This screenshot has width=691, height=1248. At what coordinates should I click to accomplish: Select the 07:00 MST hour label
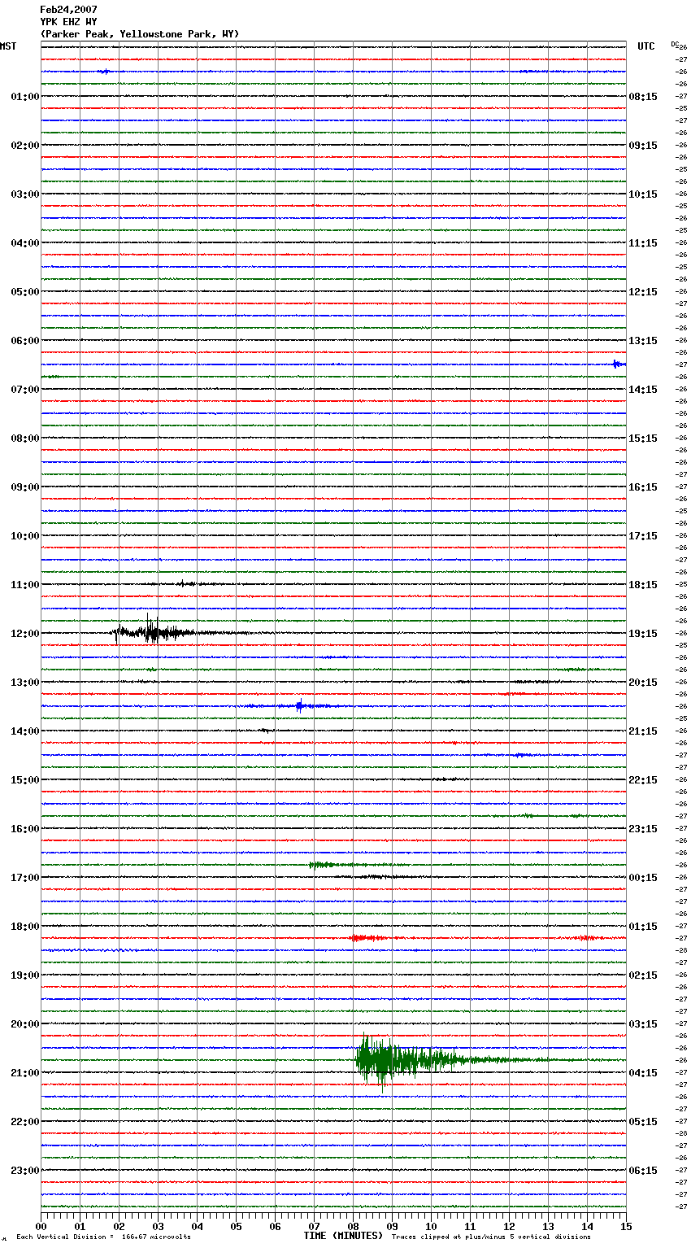tap(25, 390)
